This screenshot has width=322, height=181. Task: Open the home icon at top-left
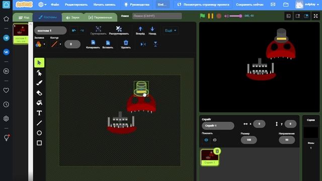point(6,5)
